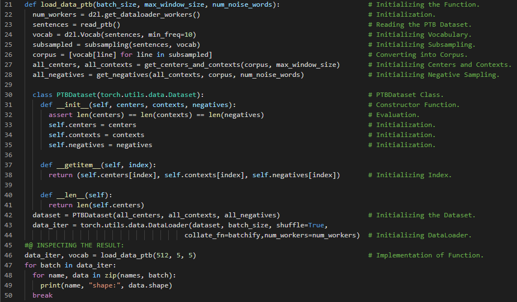Click line number 44 in the gutter

click(8, 235)
